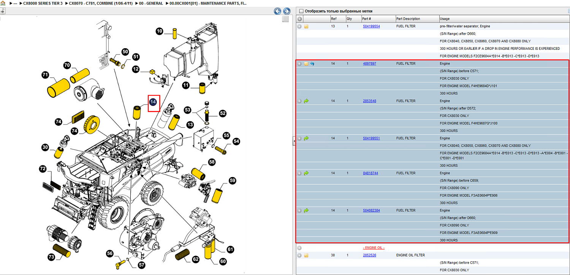
Task: Click the green arrow for part 504199551
Action: click(x=306, y=138)
